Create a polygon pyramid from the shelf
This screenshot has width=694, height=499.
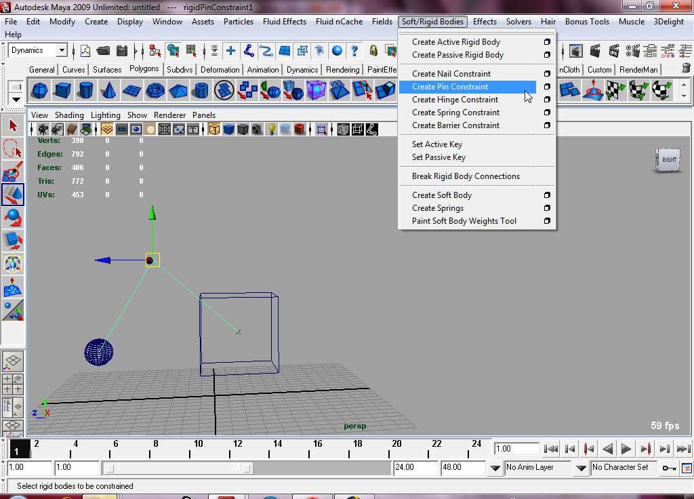pos(178,90)
